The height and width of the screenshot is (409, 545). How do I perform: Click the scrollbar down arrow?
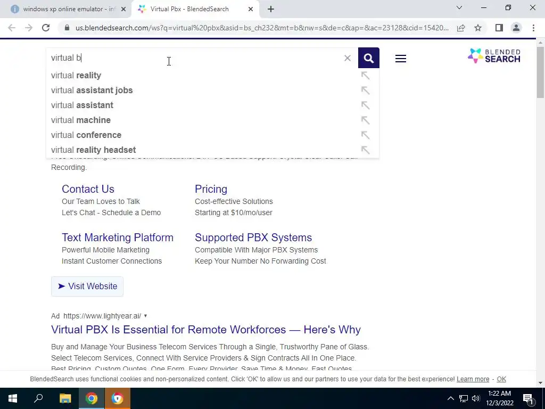point(540,383)
